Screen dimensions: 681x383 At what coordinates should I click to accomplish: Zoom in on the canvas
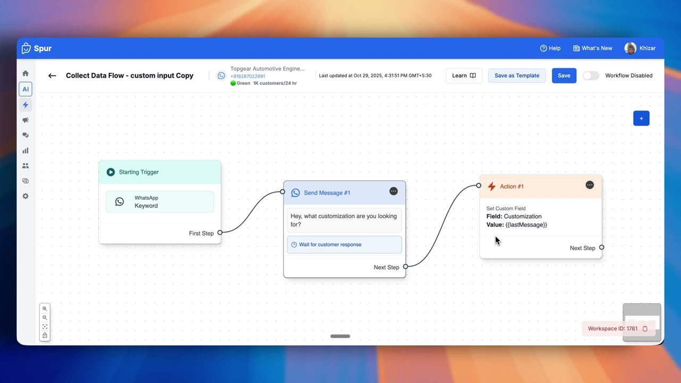coord(45,309)
